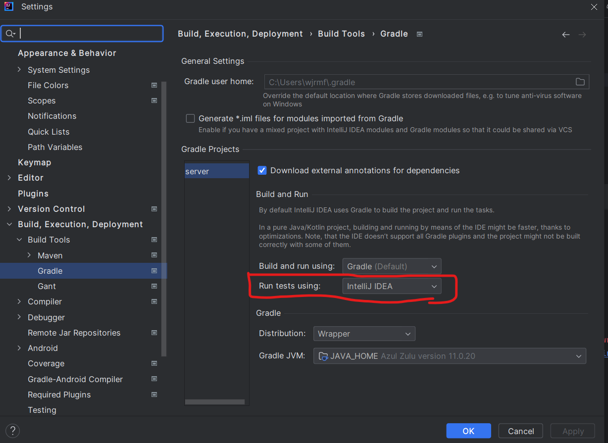Select Gant under Build Tools
The height and width of the screenshot is (443, 608).
47,286
